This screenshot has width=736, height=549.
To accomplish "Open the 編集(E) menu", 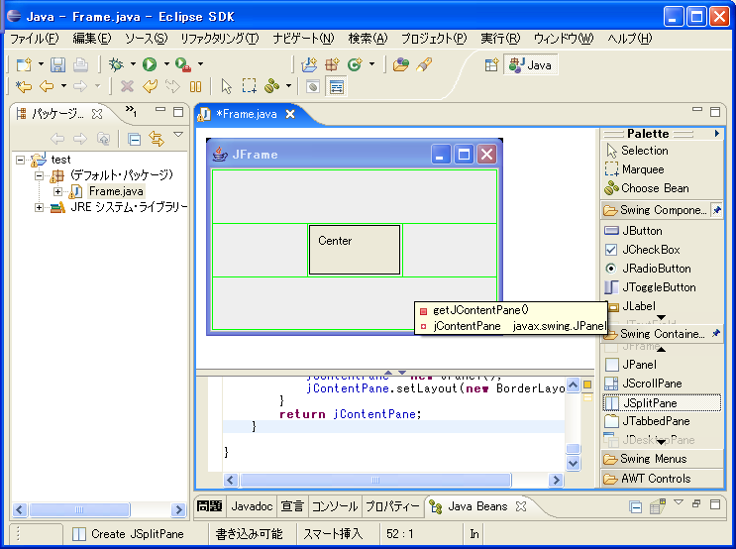I will (92, 39).
